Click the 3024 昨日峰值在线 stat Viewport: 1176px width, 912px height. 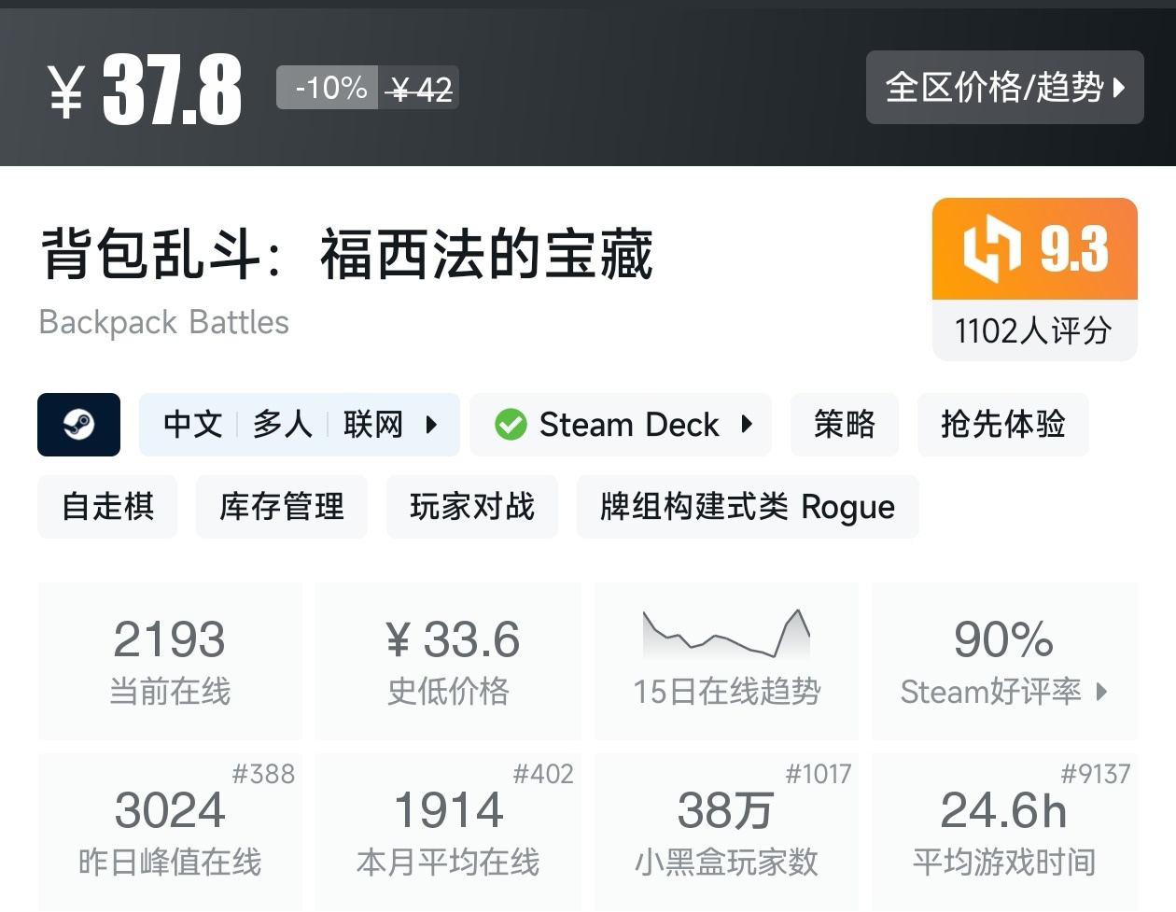coord(170,833)
